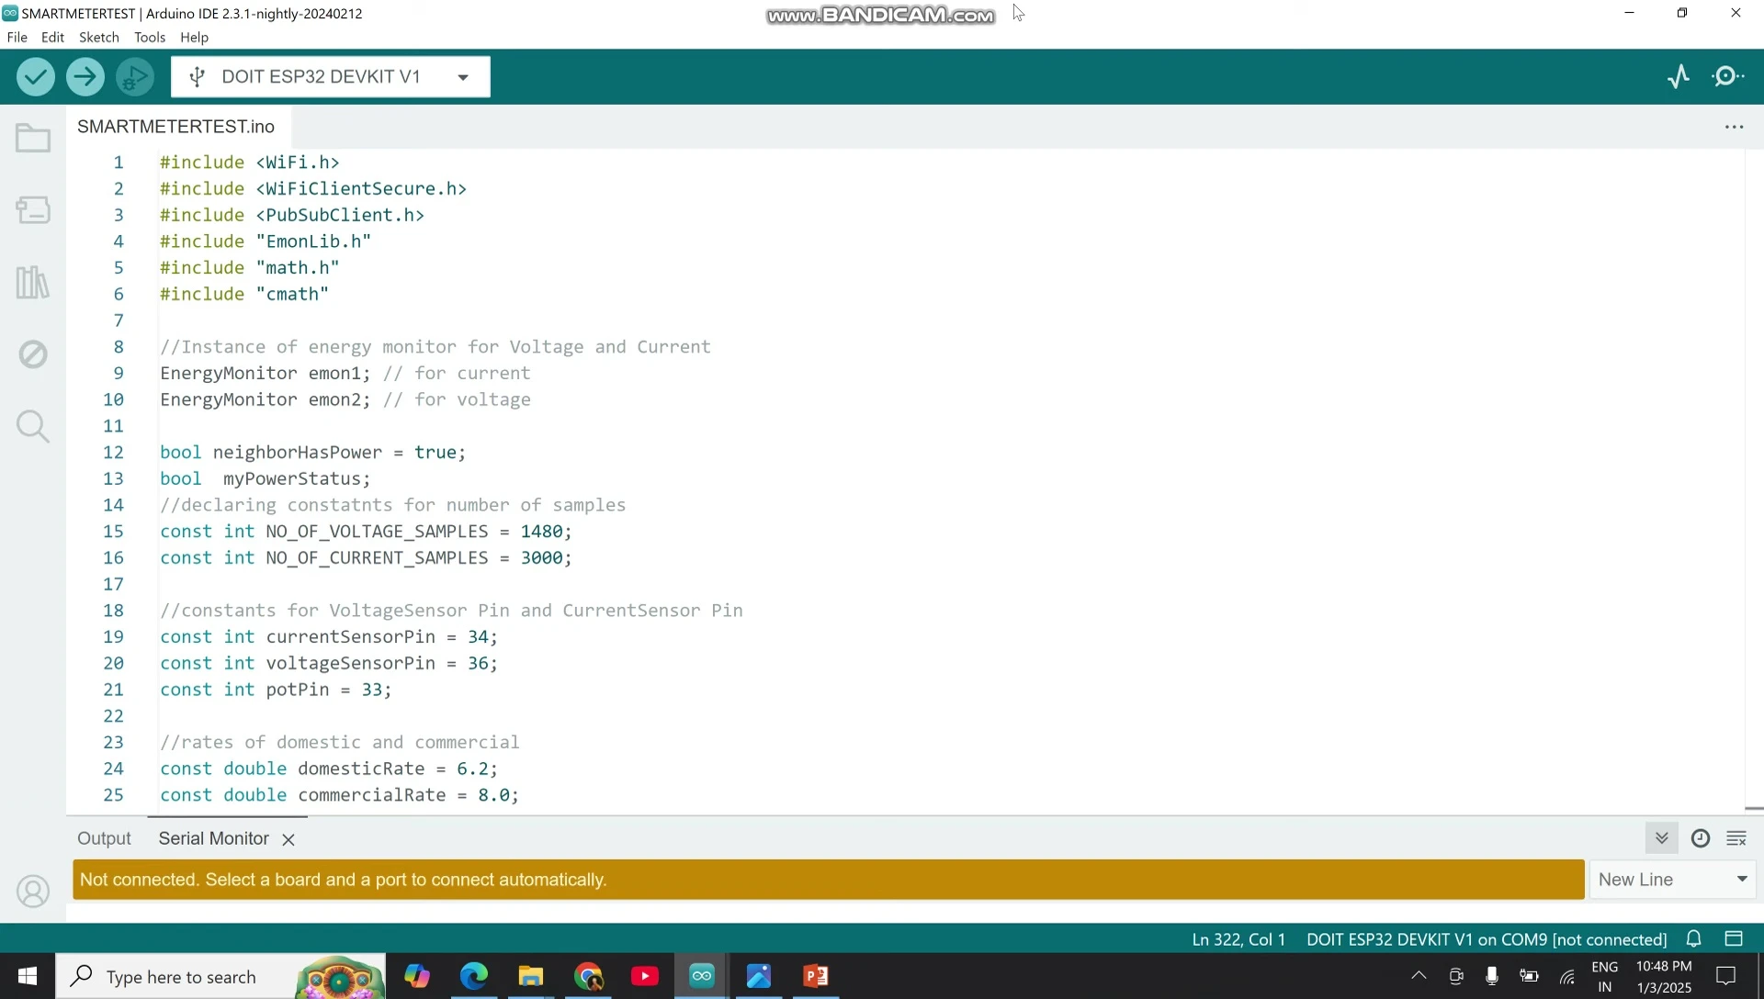Open the Serial Plotter

tap(1679, 77)
